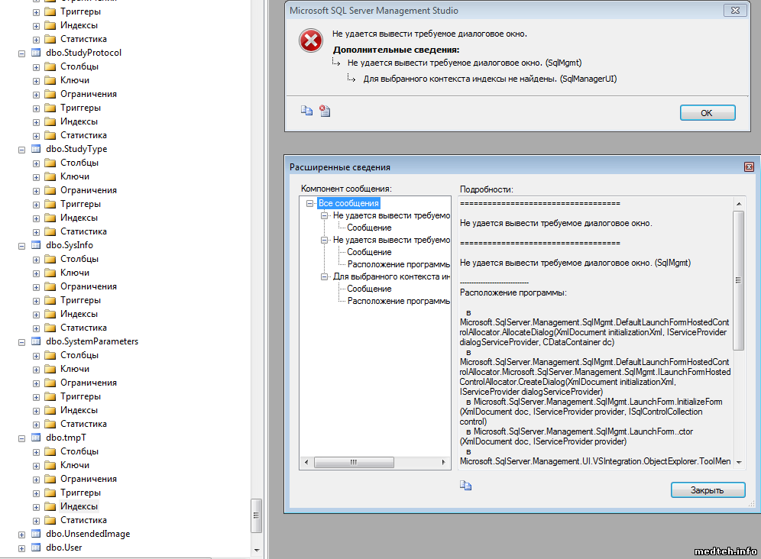Image resolution: width=761 pixels, height=559 pixels.
Task: Click horizontal scrollbar thumb in message component tree
Action: coord(354,462)
